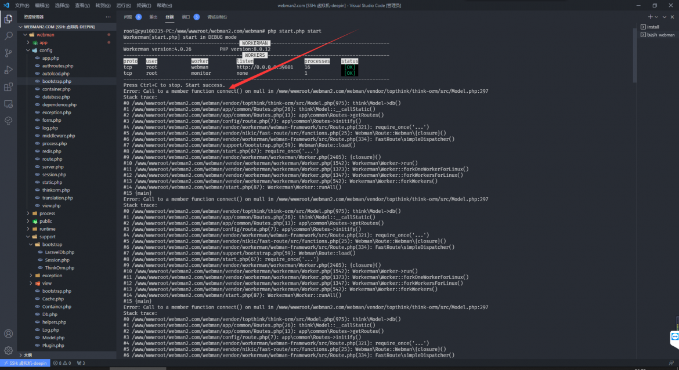This screenshot has width=679, height=370.
Task: Open the Accounts menu icon
Action: point(8,333)
